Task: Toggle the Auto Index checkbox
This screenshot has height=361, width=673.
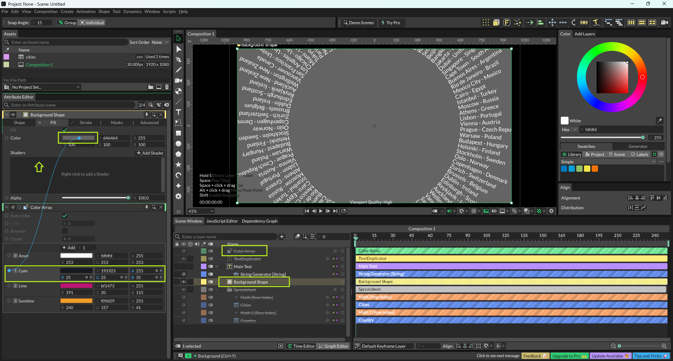Action: 65,216
